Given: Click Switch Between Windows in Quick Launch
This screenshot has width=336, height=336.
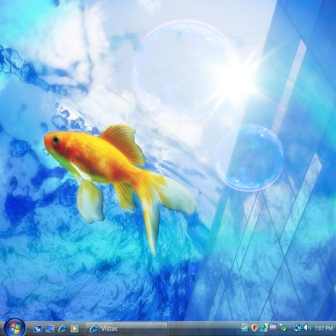Looking at the screenshot, I should pyautogui.click(x=50, y=328).
